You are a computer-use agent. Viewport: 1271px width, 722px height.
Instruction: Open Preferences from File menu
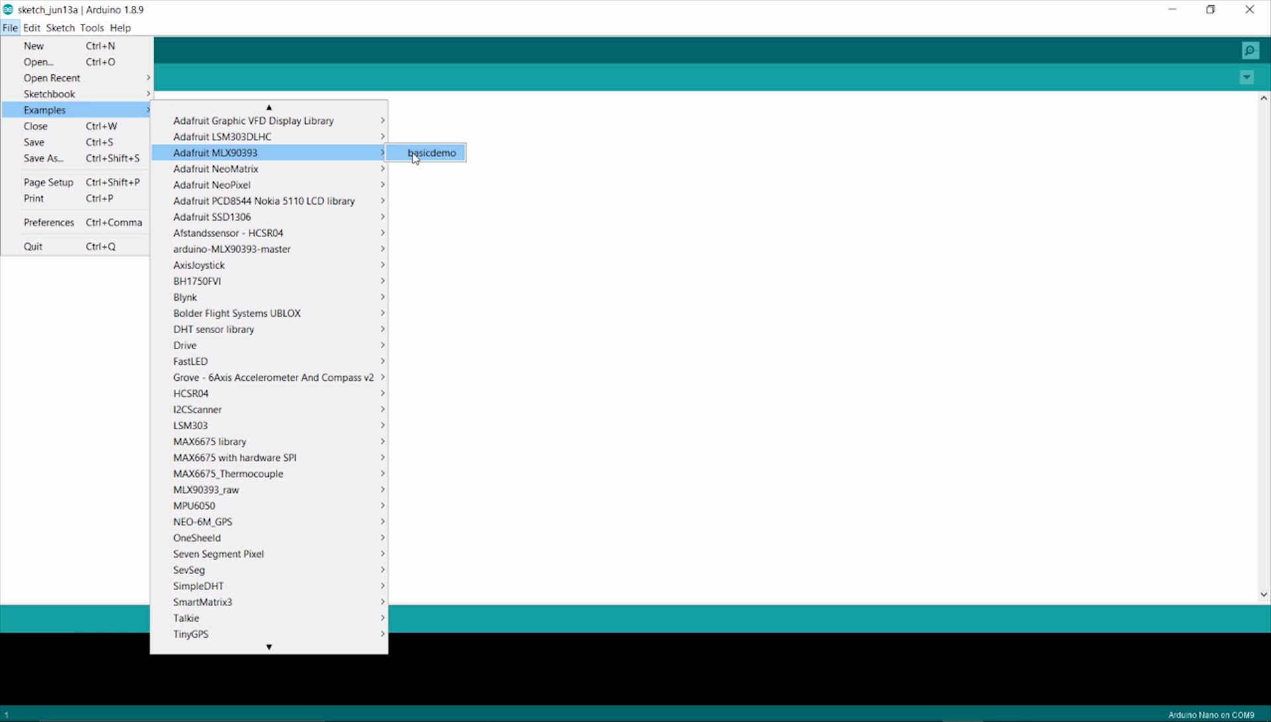(x=77, y=223)
